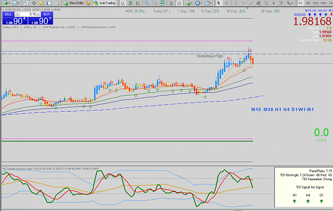Click the lot volume input field
The width and height of the screenshot is (333, 211).
[27, 14]
